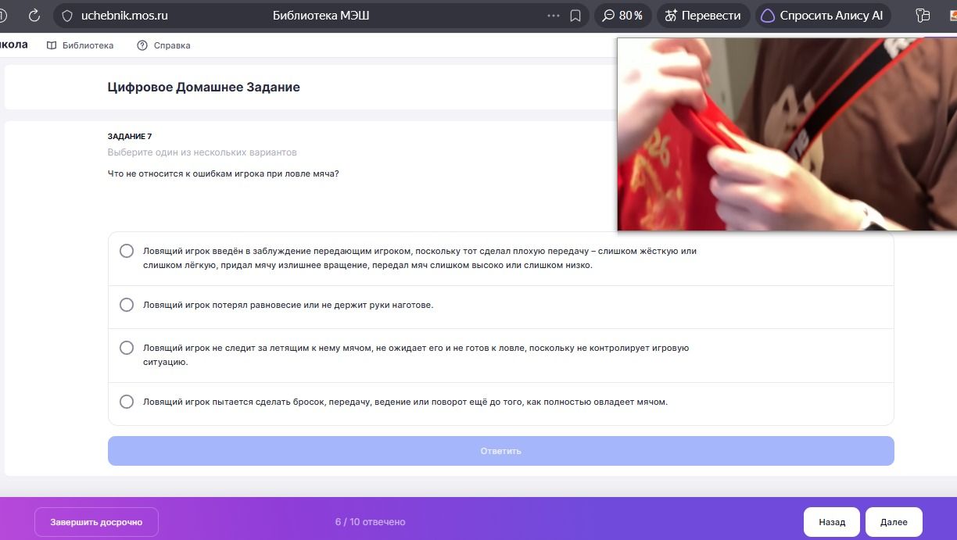This screenshot has width=957, height=540.
Task: Open Спросить Алису AI assistant
Action: point(823,16)
